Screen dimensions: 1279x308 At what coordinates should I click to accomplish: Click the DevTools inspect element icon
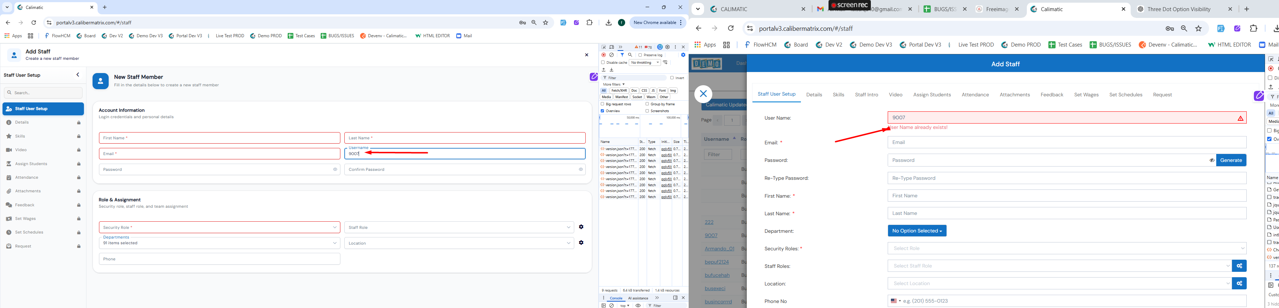(x=604, y=47)
